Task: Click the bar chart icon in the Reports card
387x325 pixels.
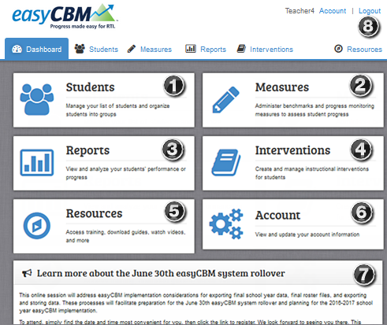Action: 37,163
